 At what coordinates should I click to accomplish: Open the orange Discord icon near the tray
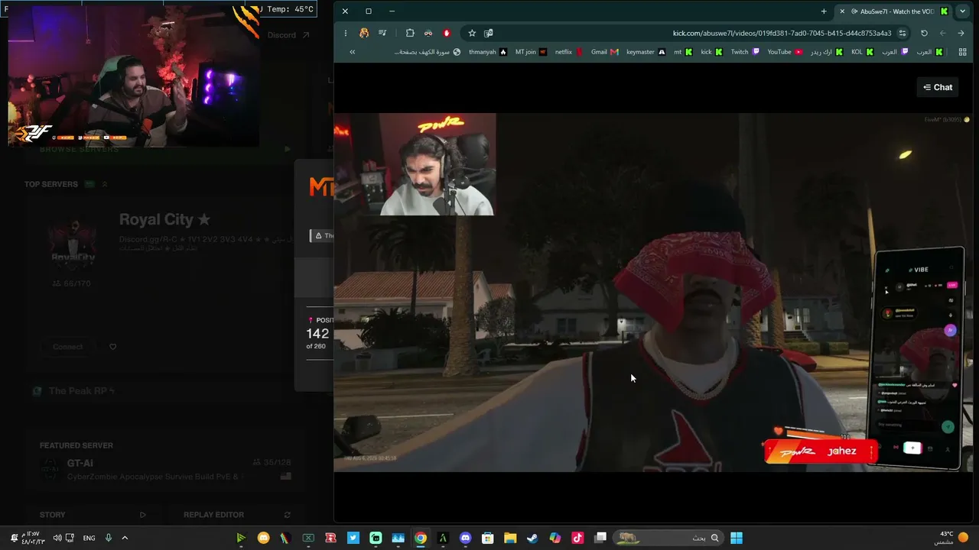pyautogui.click(x=264, y=538)
